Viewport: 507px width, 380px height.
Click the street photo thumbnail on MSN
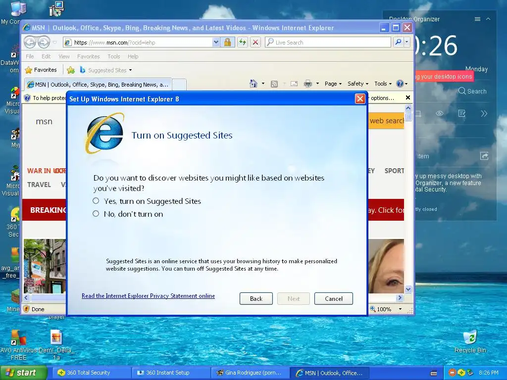click(x=45, y=266)
